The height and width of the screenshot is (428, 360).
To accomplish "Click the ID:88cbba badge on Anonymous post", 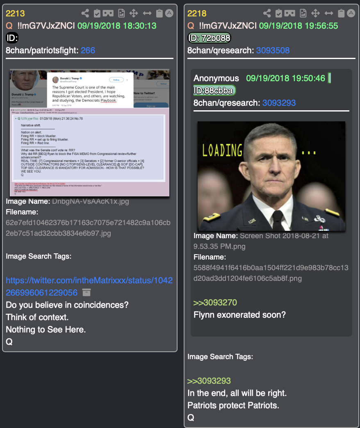I will (214, 90).
